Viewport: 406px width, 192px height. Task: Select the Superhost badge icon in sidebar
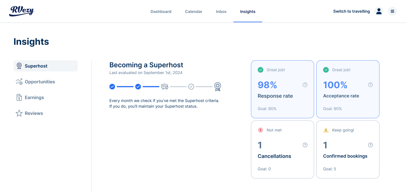click(19, 66)
